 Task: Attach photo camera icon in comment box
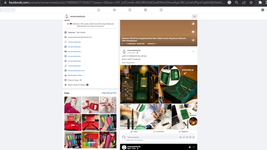[x=187, y=137]
